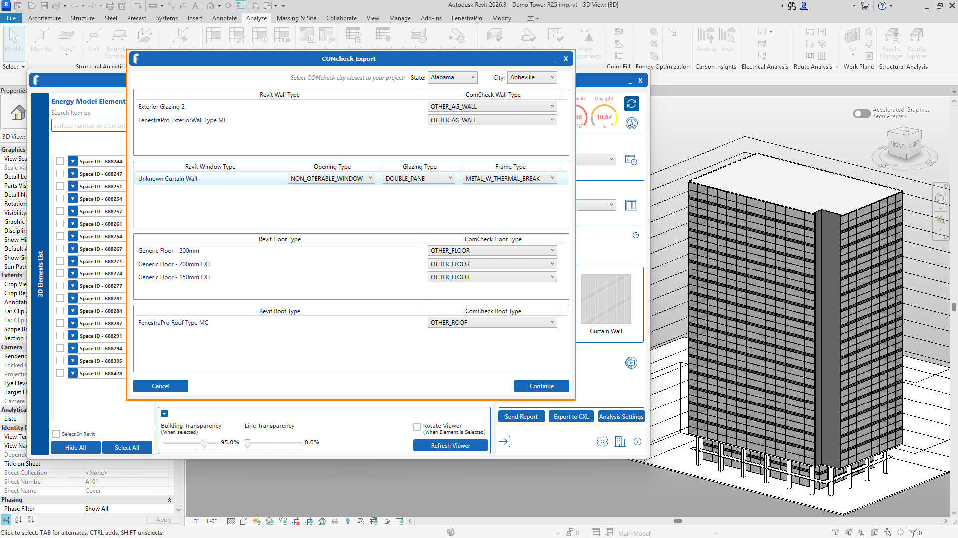Click the Text tool icon in Quick Access
The height and width of the screenshot is (538, 958).
195,6
